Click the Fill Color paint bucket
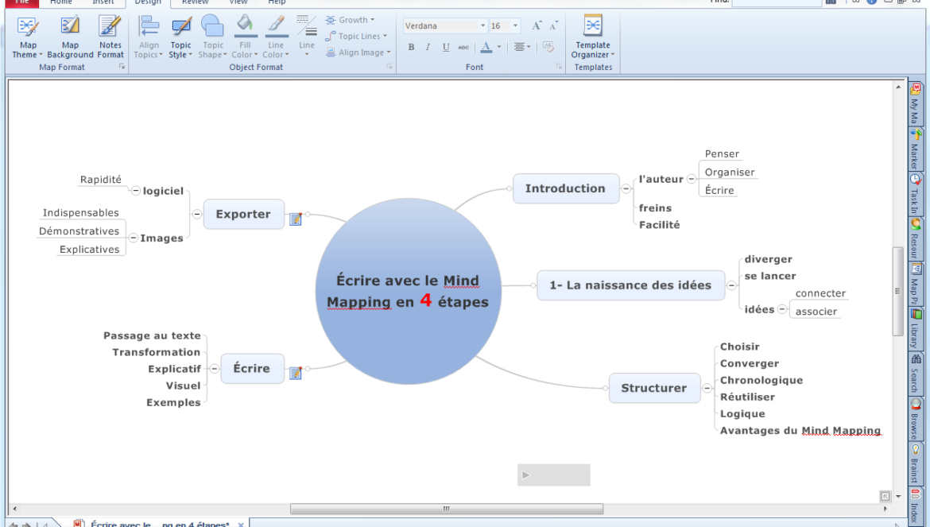Image resolution: width=930 pixels, height=527 pixels. pyautogui.click(x=245, y=25)
